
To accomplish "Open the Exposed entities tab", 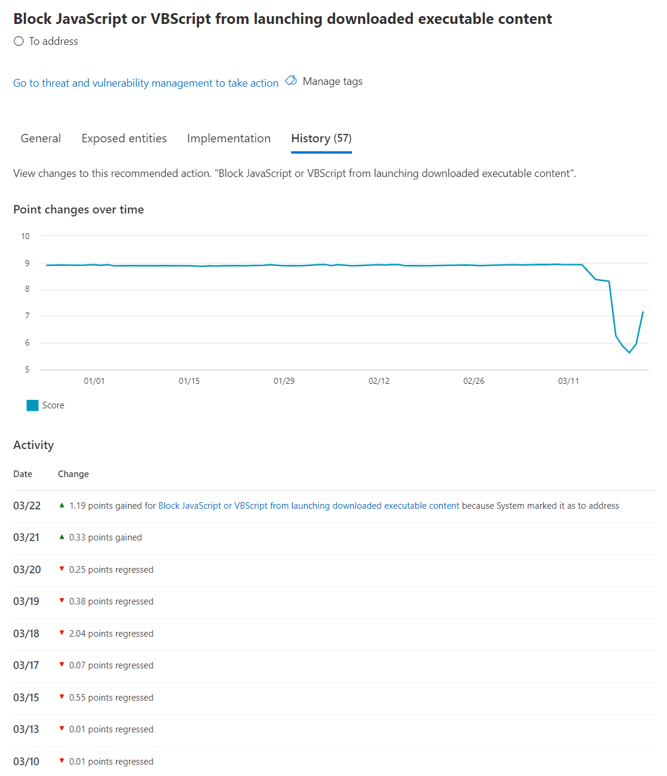I will point(124,138).
